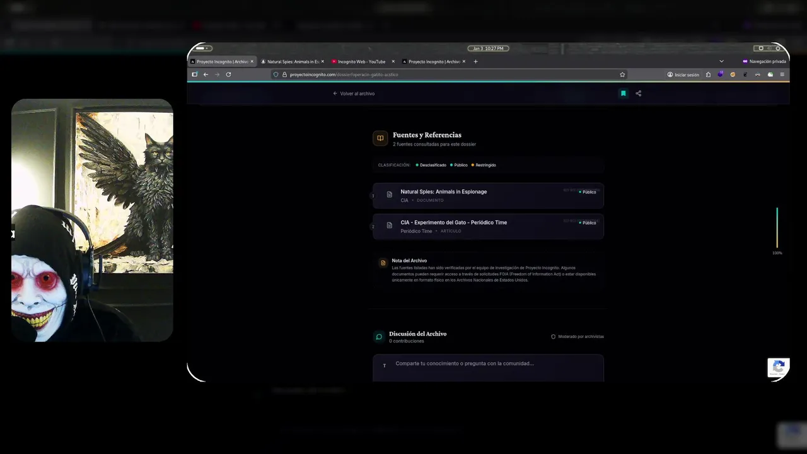Reload the page with the refresh icon
The height and width of the screenshot is (454, 807).
click(x=228, y=74)
